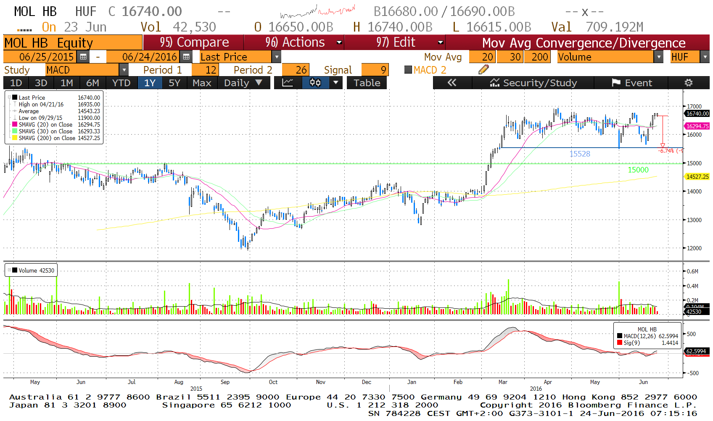Edit the moving average 30 field

click(x=510, y=57)
